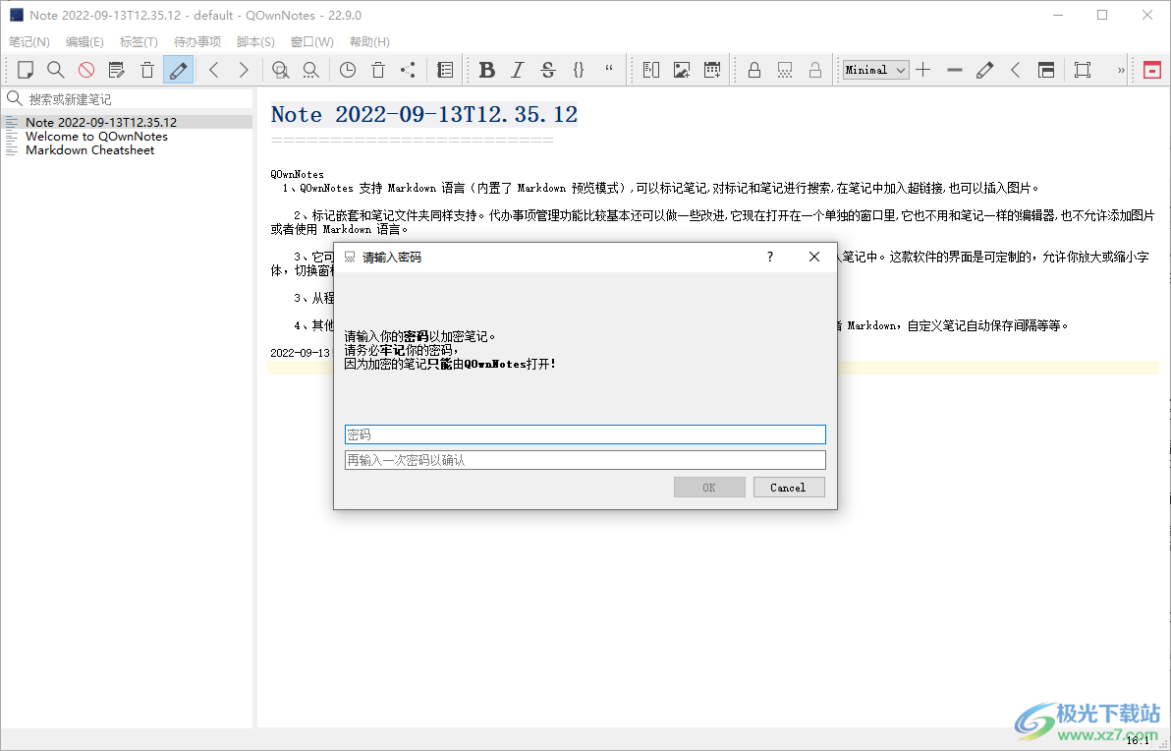Open the 帮助(H) menu
Screen dimensions: 1171x751
369,42
